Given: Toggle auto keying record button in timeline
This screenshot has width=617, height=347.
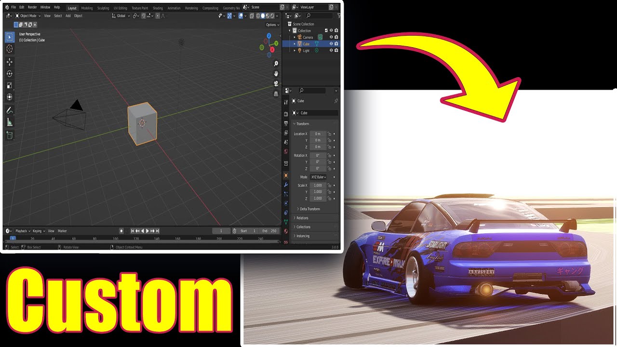Looking at the screenshot, I should 121,231.
